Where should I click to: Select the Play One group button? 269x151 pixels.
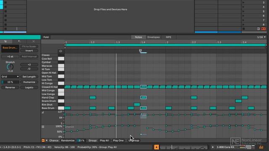pyautogui.click(x=118, y=141)
